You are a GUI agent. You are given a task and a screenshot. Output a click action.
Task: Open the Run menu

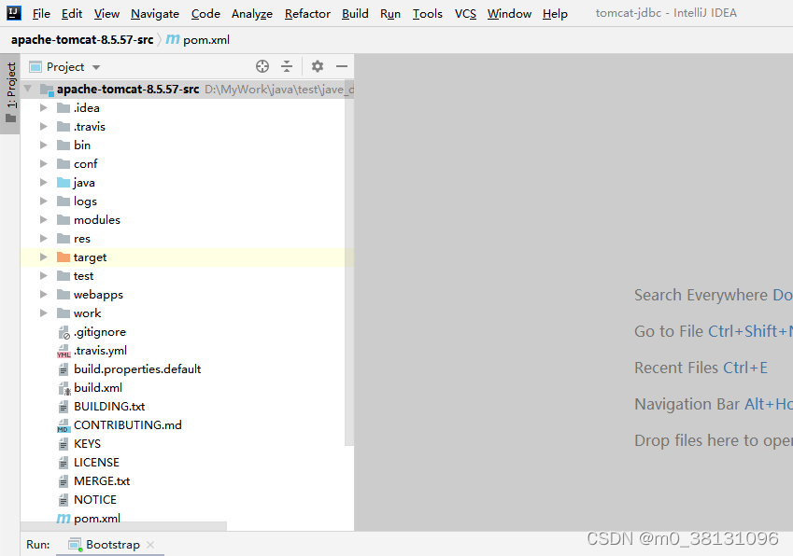click(389, 14)
